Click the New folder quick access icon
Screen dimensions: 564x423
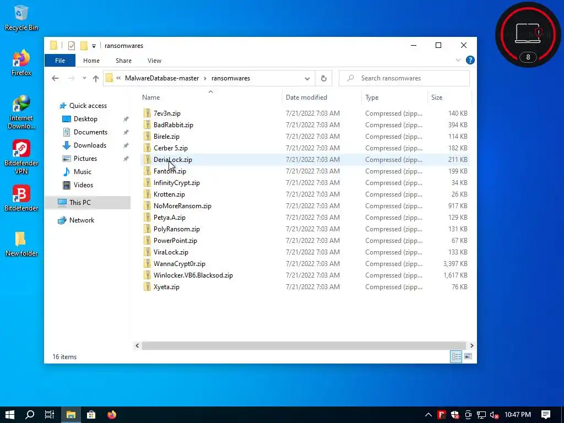(84, 46)
